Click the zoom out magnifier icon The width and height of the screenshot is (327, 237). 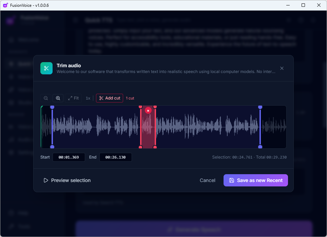[46, 98]
